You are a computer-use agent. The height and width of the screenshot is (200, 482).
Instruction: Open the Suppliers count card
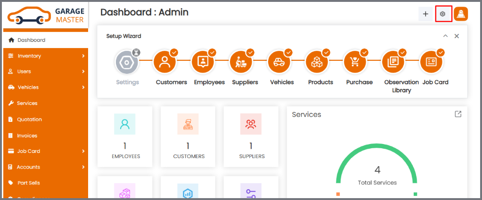tap(251, 136)
